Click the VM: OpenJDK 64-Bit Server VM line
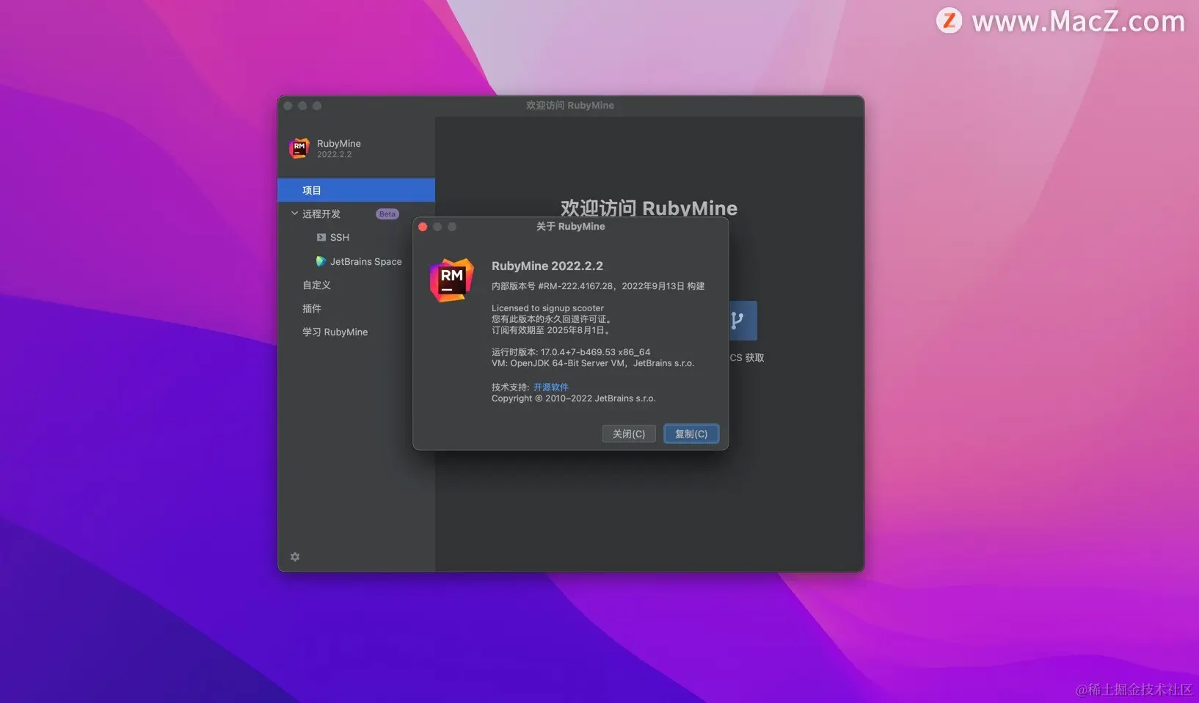This screenshot has width=1199, height=703. click(x=593, y=363)
